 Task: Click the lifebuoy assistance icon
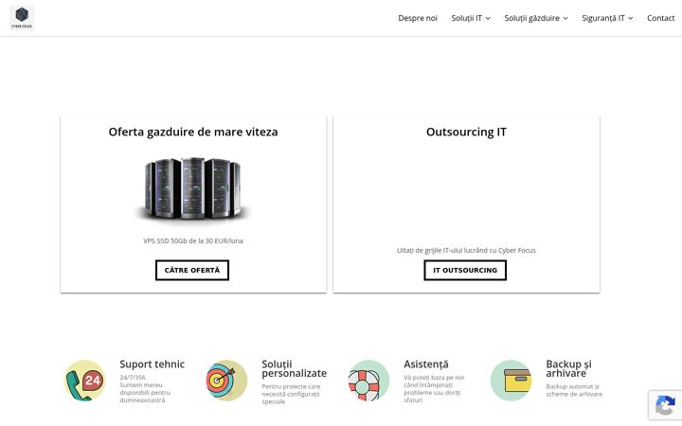368,381
